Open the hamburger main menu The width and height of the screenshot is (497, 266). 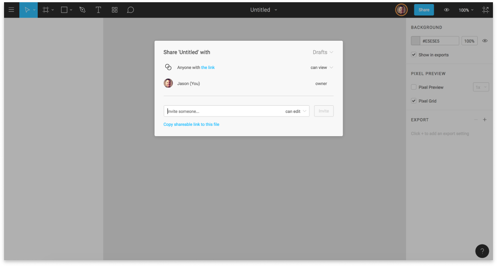[11, 10]
